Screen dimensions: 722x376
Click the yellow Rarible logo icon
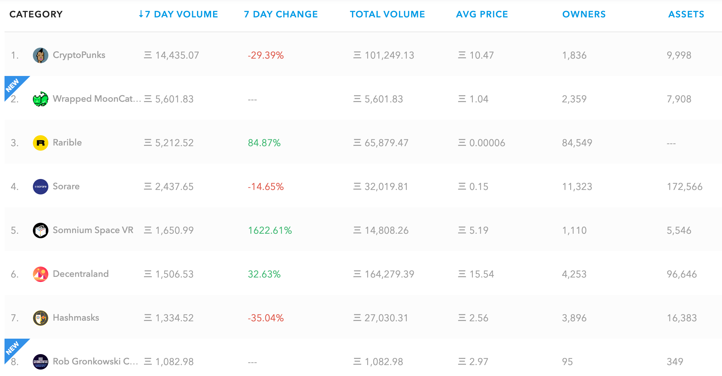(x=41, y=143)
